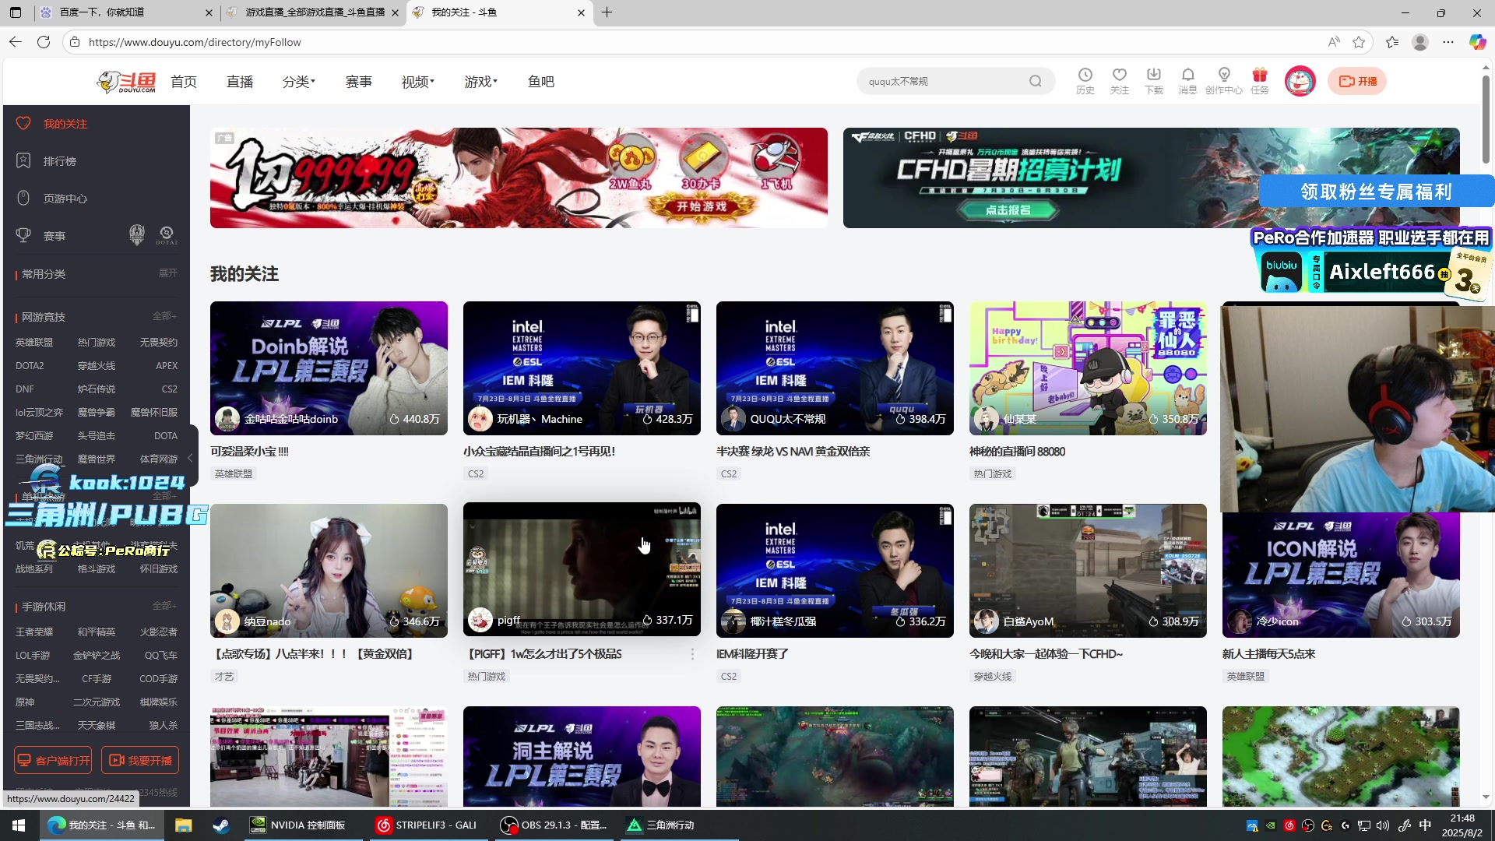
Task: Open the more-options dots on pigff card
Action: (x=692, y=654)
